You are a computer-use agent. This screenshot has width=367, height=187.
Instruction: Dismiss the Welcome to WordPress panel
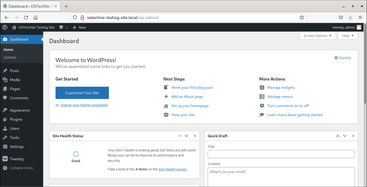coord(343,58)
